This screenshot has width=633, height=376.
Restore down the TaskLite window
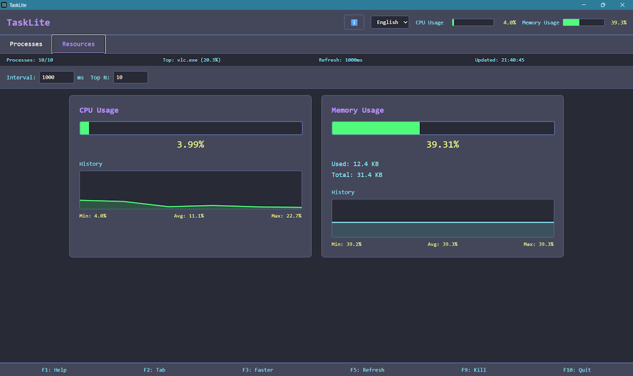tap(603, 5)
